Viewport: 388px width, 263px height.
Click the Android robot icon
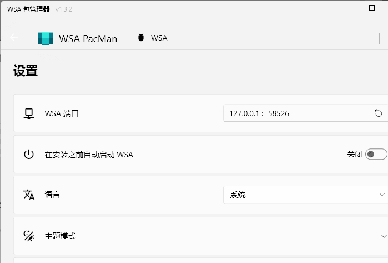click(x=141, y=37)
